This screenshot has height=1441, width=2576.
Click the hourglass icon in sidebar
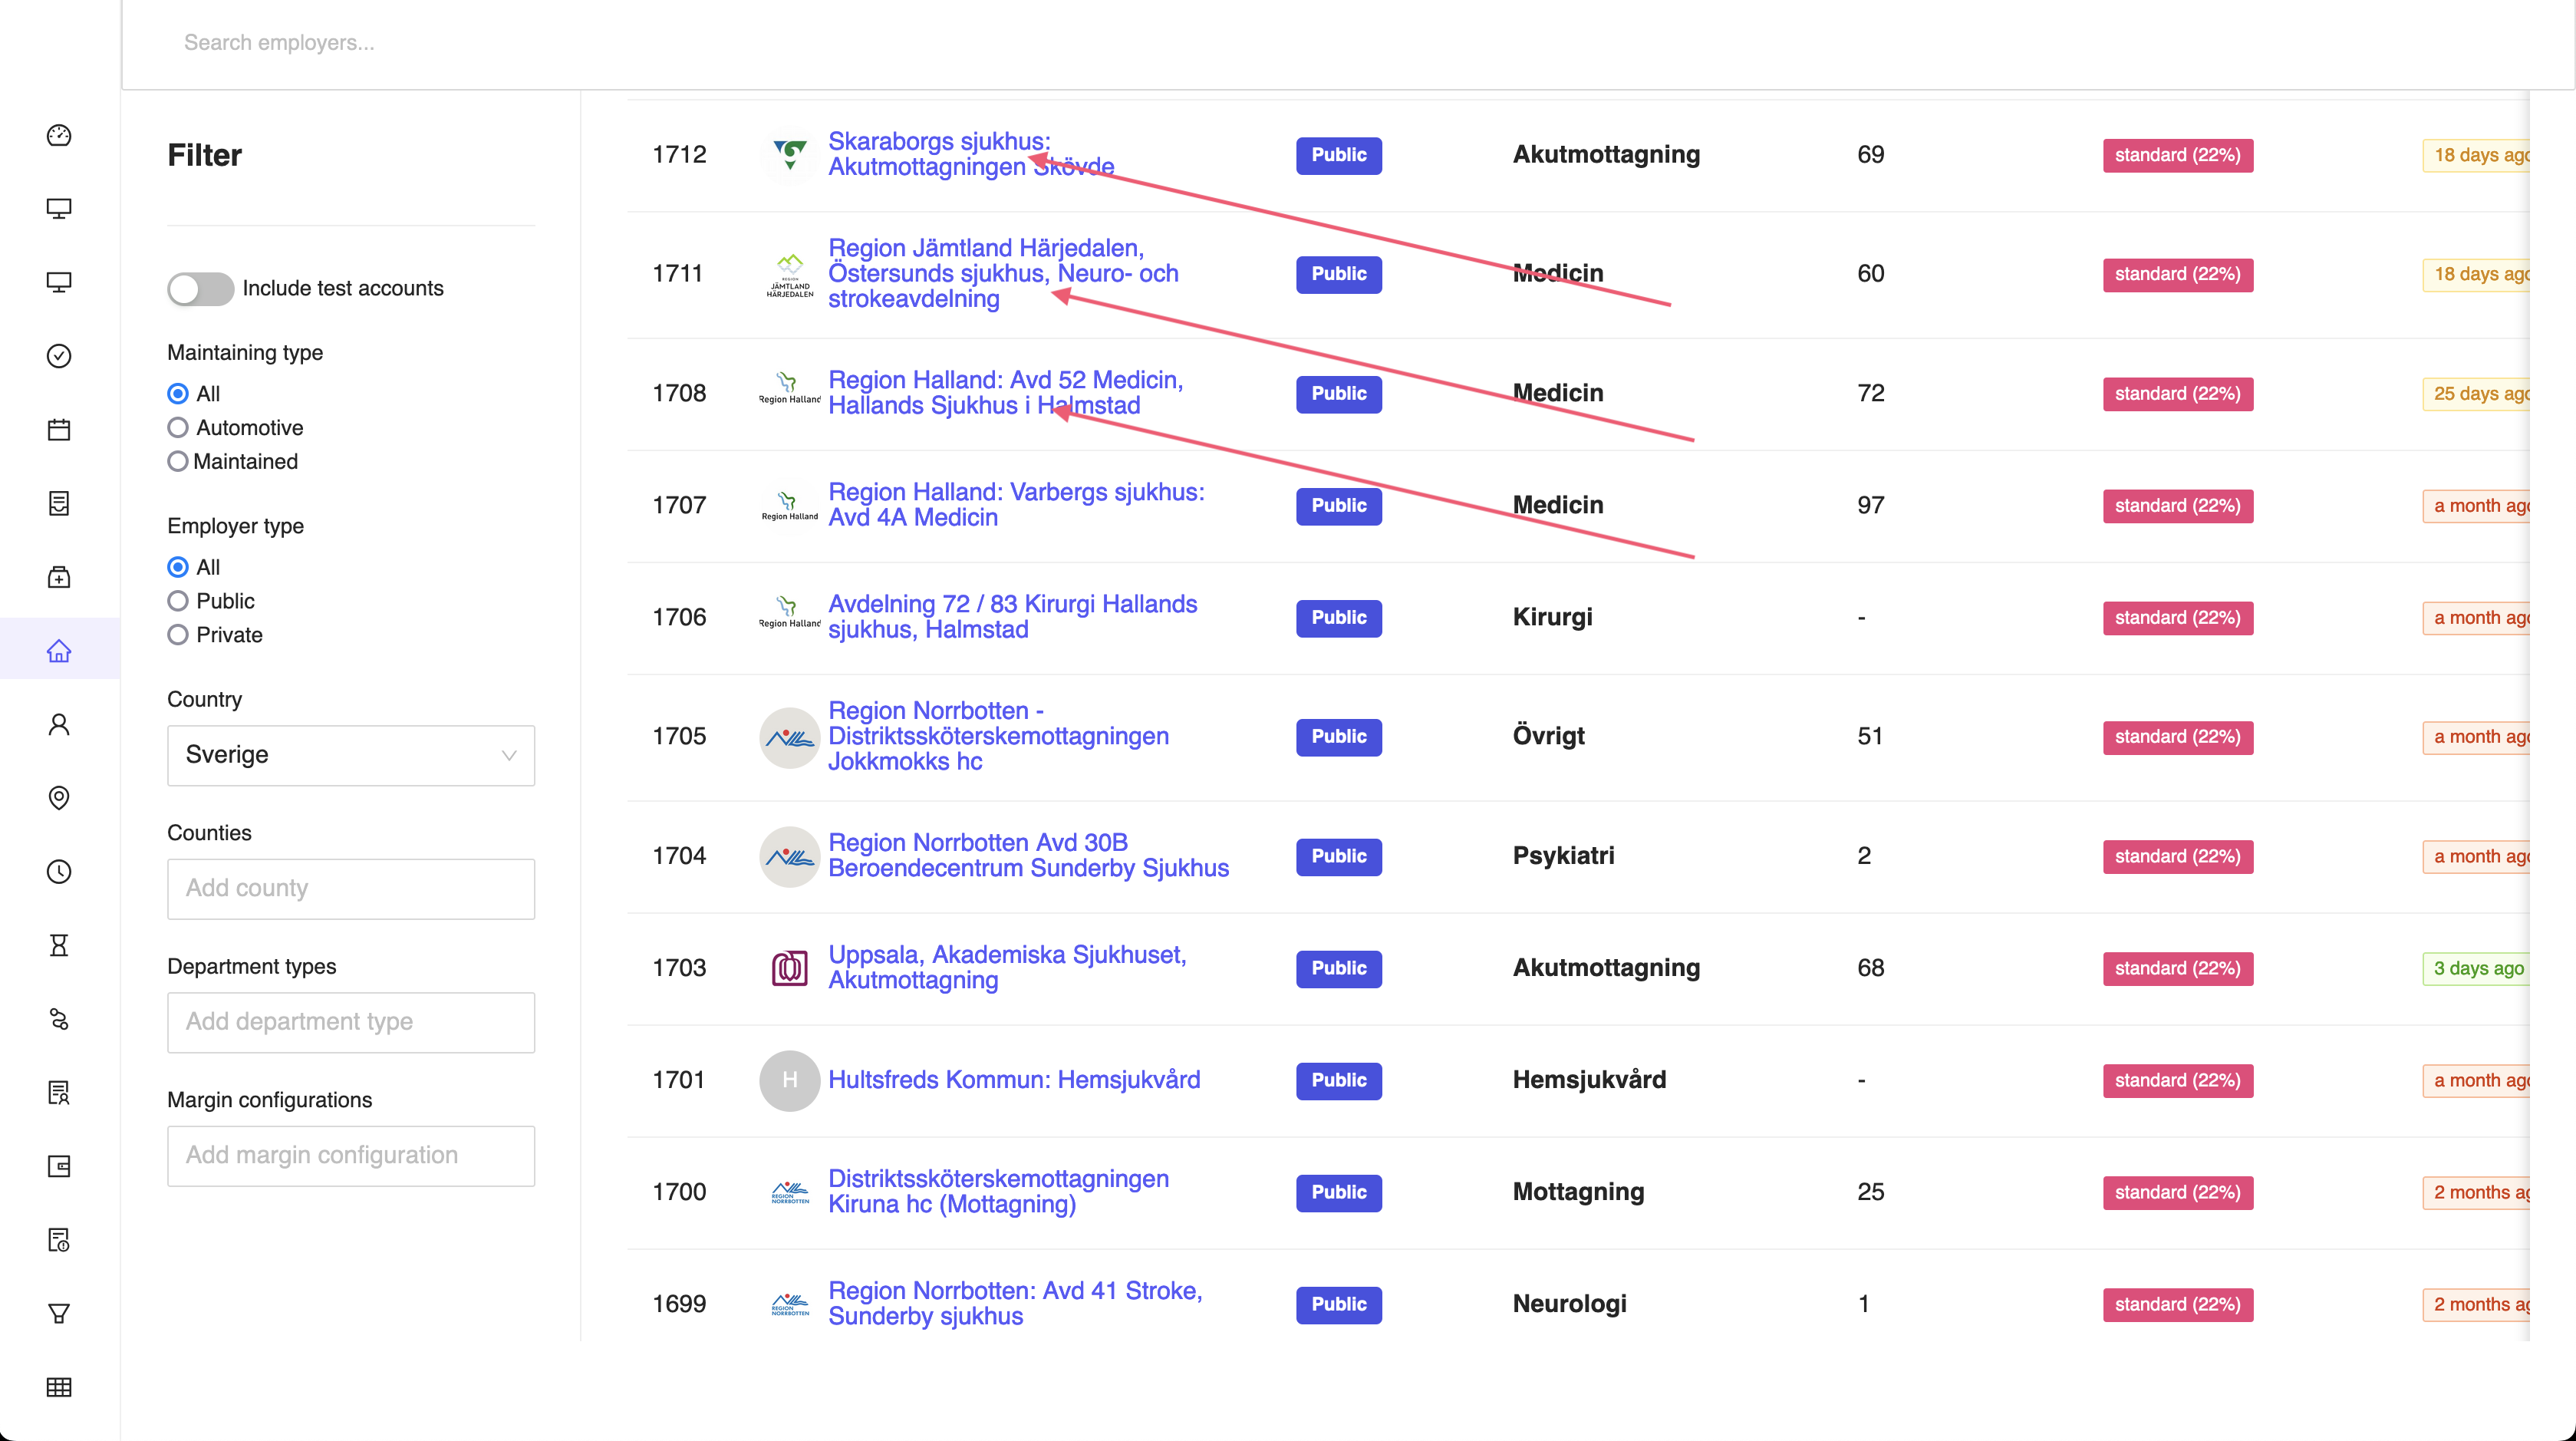pyautogui.click(x=59, y=945)
